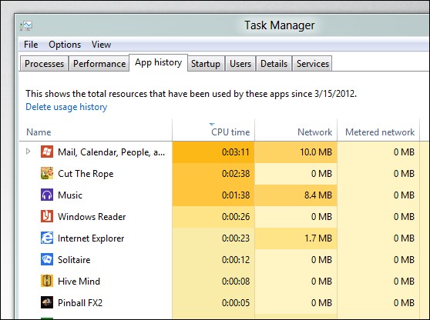
Task: Switch to the Processes tab
Action: [x=44, y=64]
